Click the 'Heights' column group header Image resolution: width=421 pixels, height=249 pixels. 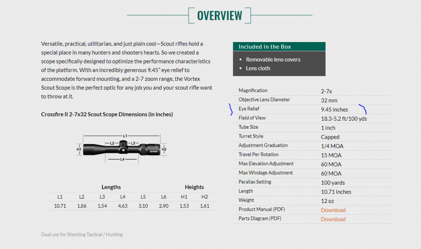(194, 187)
